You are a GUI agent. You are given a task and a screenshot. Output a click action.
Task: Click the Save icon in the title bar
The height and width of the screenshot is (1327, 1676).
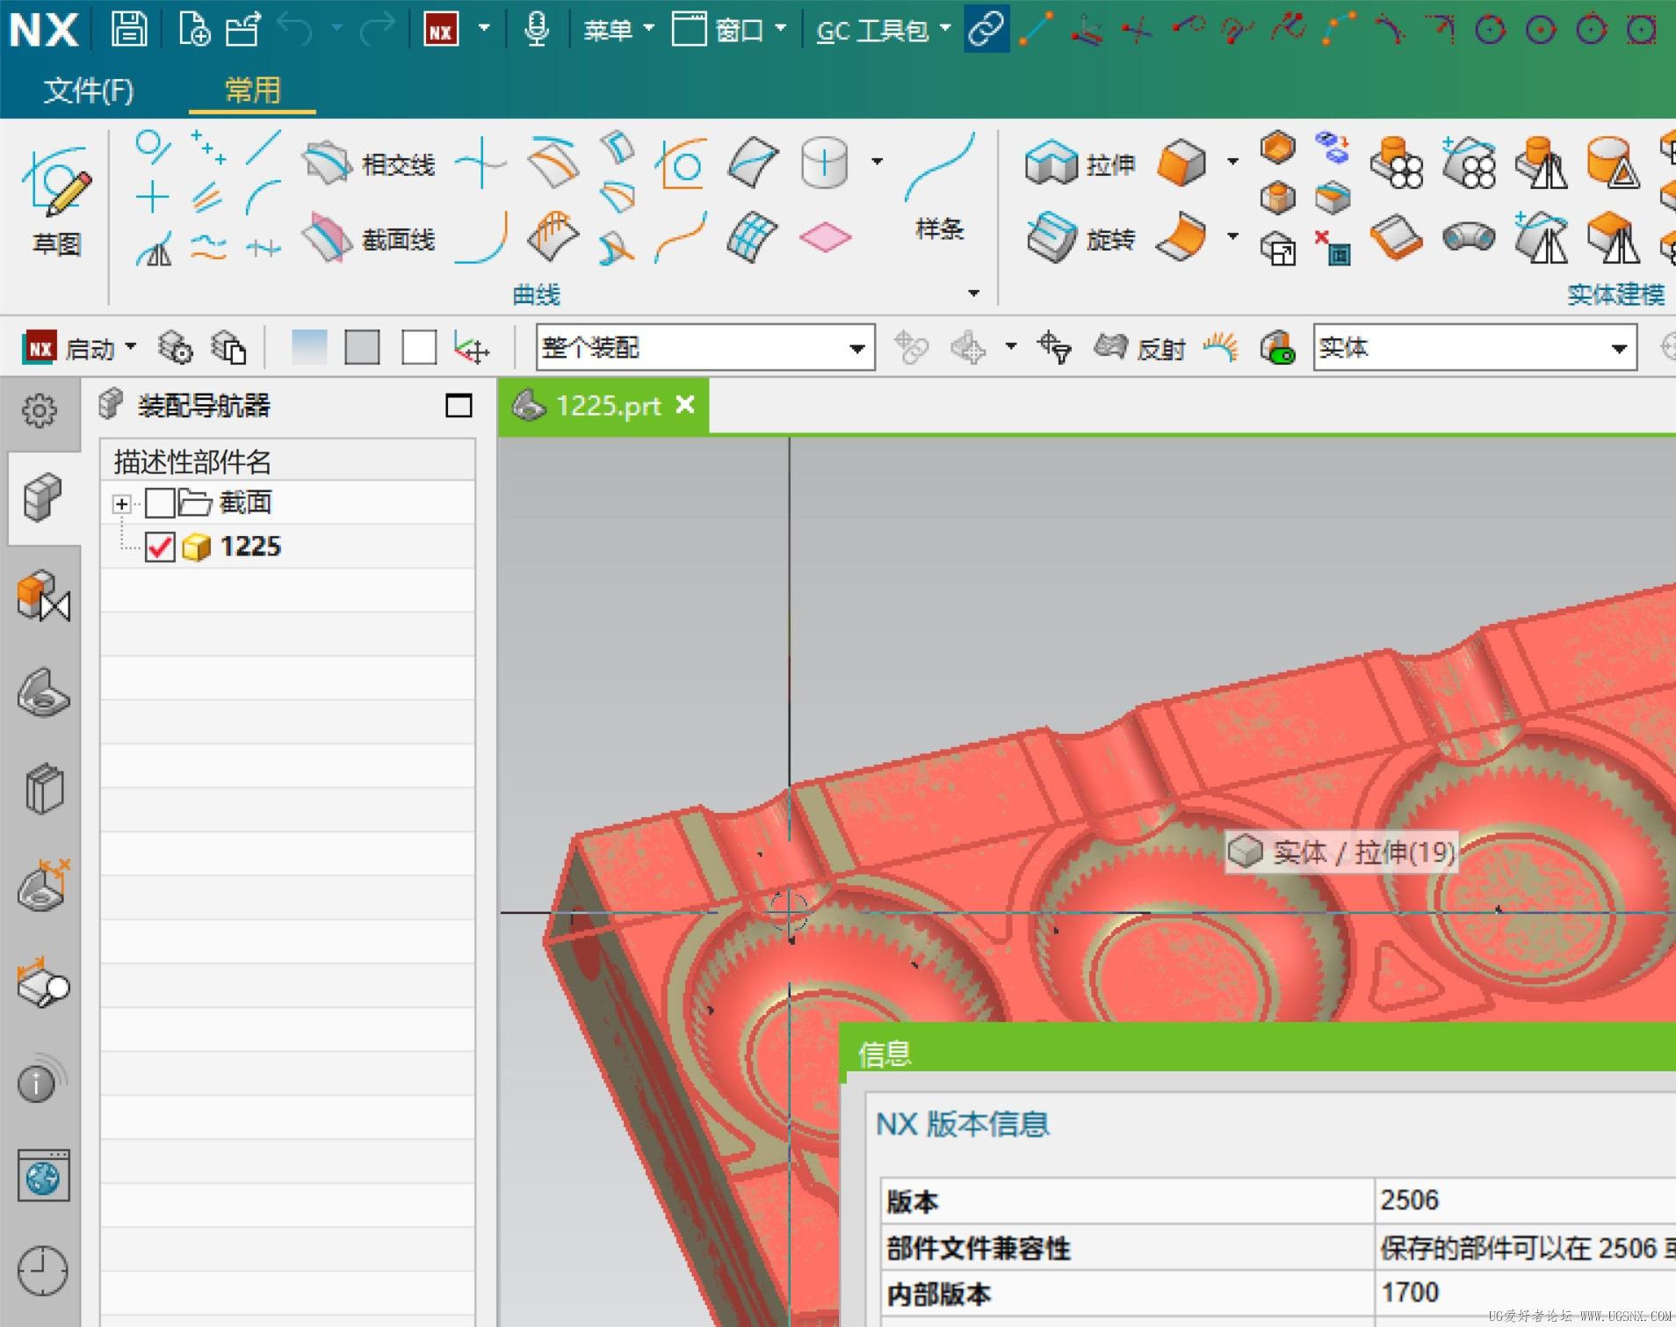coord(129,29)
